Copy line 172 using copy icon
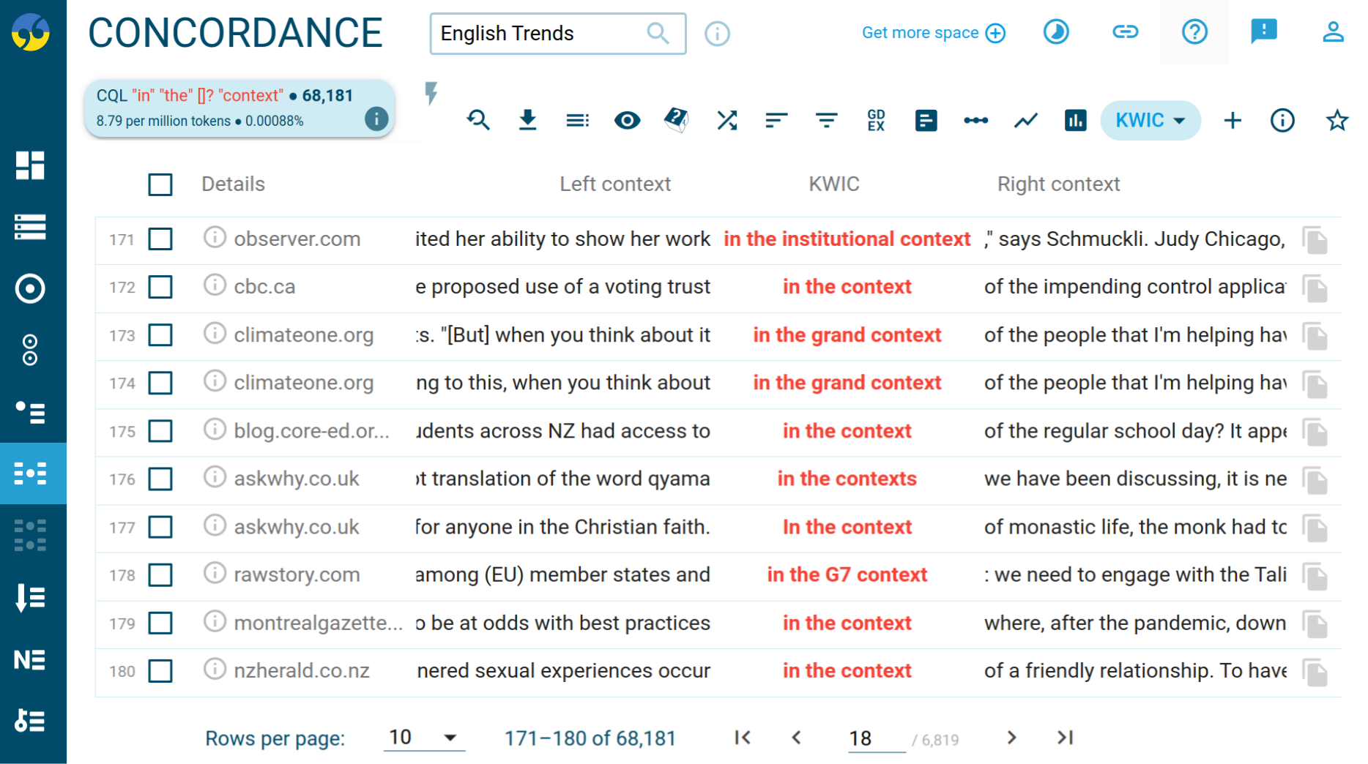 coord(1315,288)
